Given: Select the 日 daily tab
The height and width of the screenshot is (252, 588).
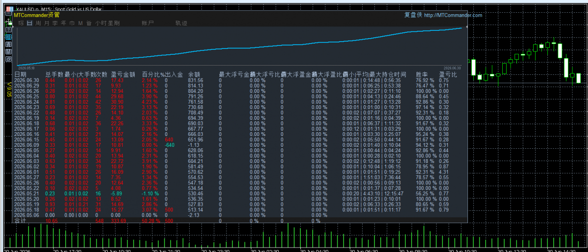Looking at the screenshot, I should (x=29, y=23).
